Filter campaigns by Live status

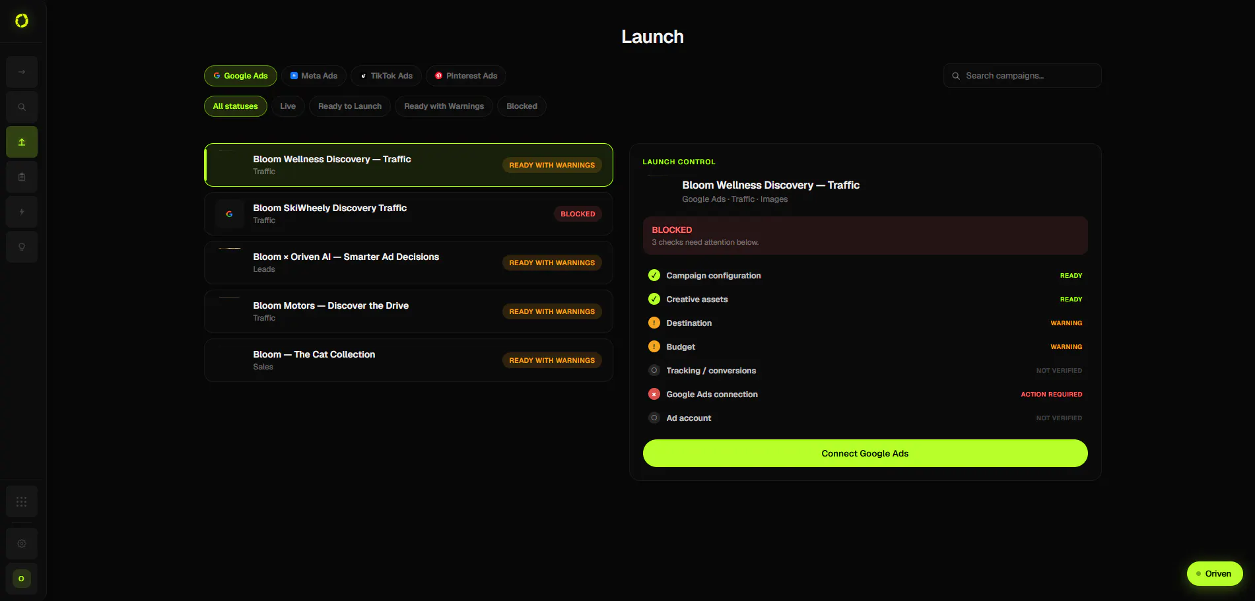pyautogui.click(x=288, y=106)
